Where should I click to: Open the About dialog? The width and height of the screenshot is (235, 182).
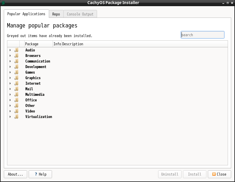(x=15, y=174)
